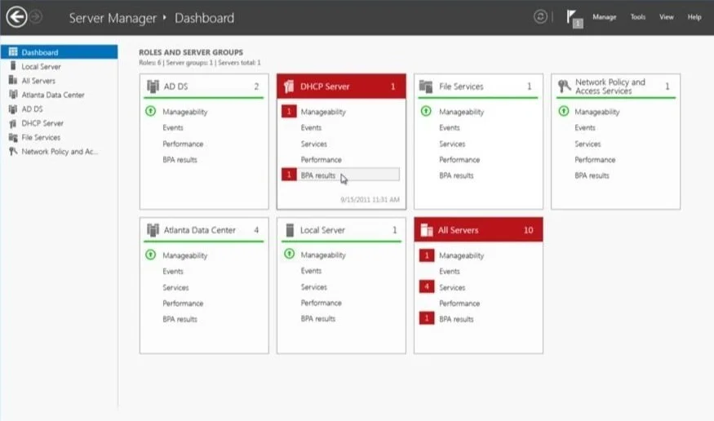Open BPA results in the File Services tile
The width and height of the screenshot is (714, 421).
(x=456, y=175)
